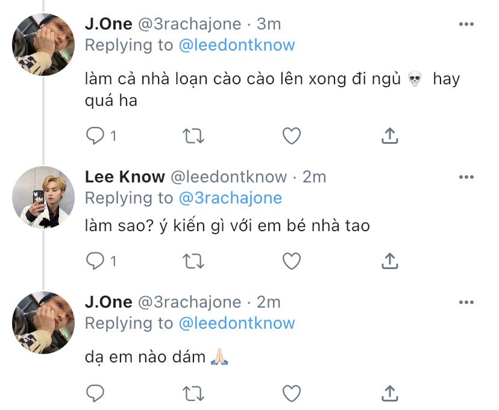Open @leedontknow link in first tweet
Viewport: 499px width, 410px height.
(x=237, y=45)
